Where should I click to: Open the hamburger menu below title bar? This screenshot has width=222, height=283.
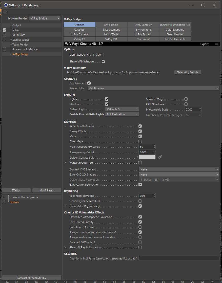pyautogui.click(x=5, y=12)
